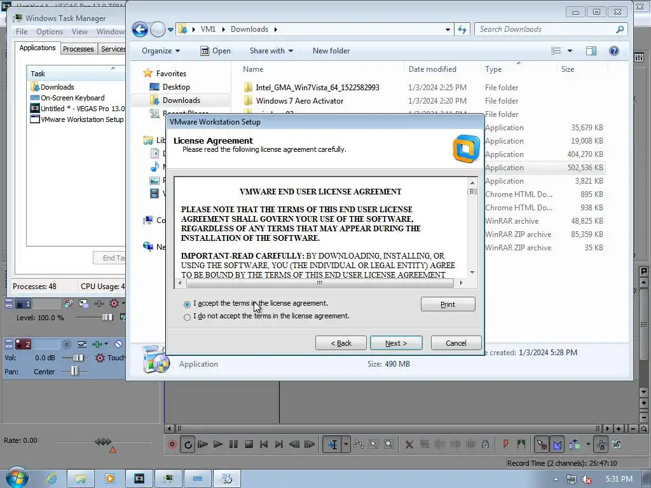Select I do not accept the terms option
The image size is (651, 488).
pyautogui.click(x=187, y=317)
